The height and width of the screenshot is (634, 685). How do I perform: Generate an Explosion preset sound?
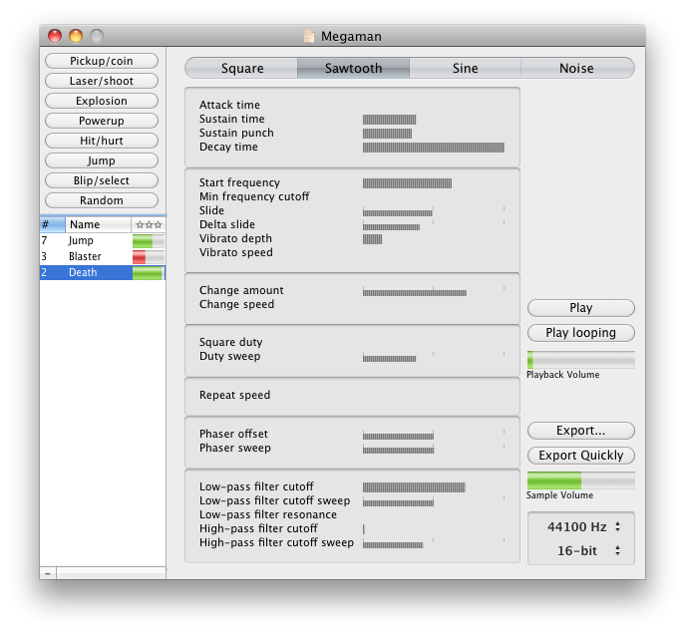pos(102,101)
